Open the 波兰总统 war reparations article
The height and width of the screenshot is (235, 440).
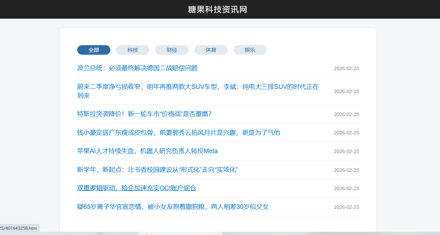tap(137, 68)
